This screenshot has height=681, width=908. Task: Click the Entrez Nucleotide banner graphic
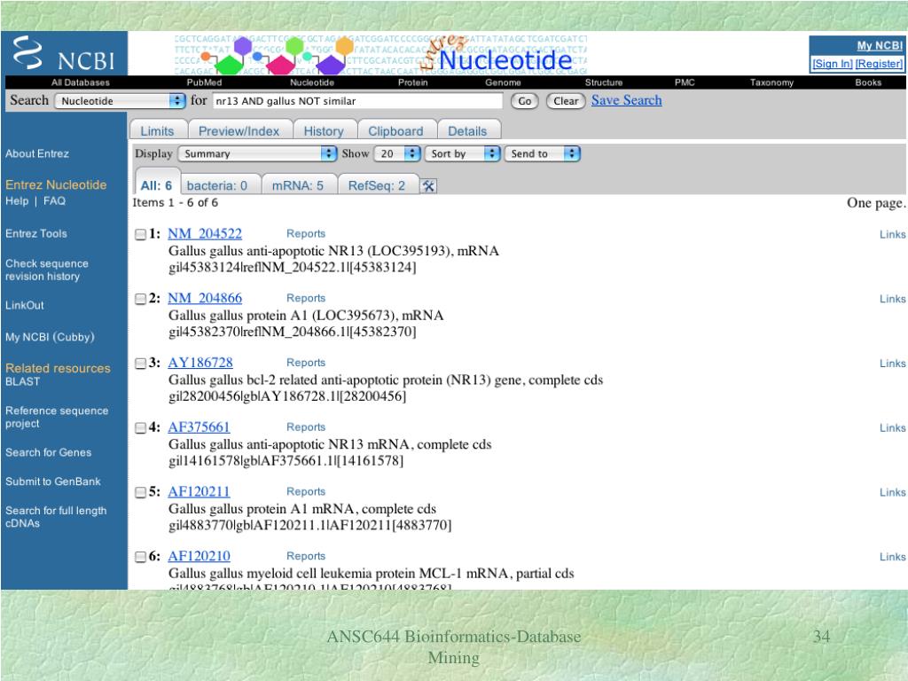380,54
